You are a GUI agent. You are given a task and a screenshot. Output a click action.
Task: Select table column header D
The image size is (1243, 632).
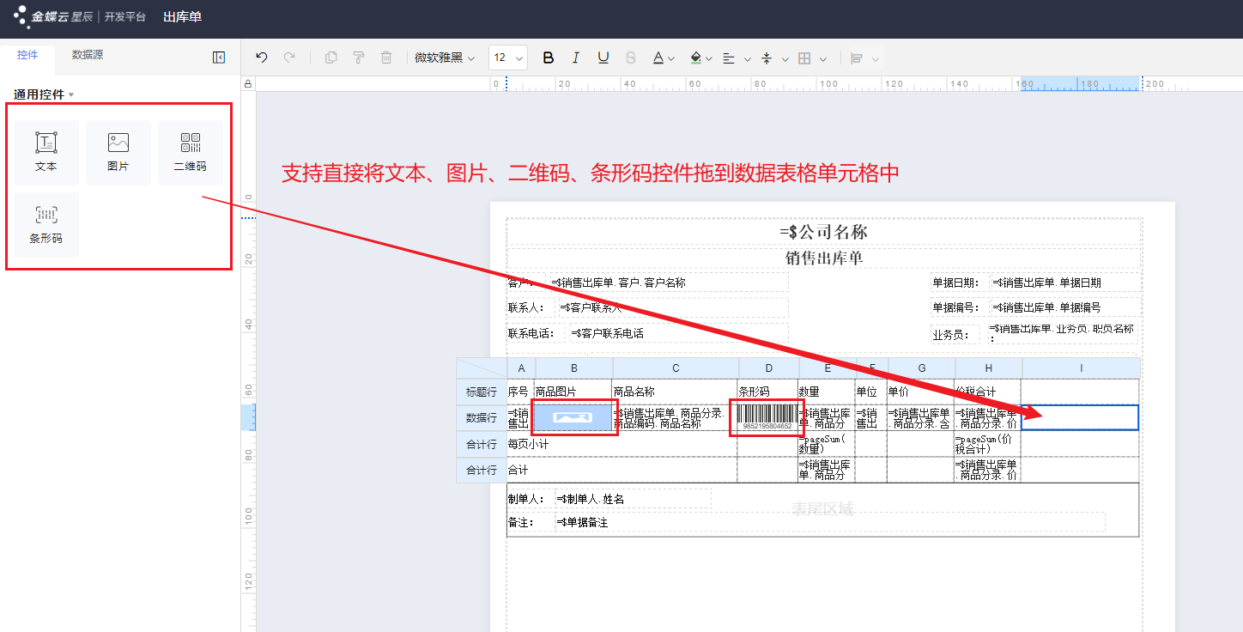click(x=768, y=368)
